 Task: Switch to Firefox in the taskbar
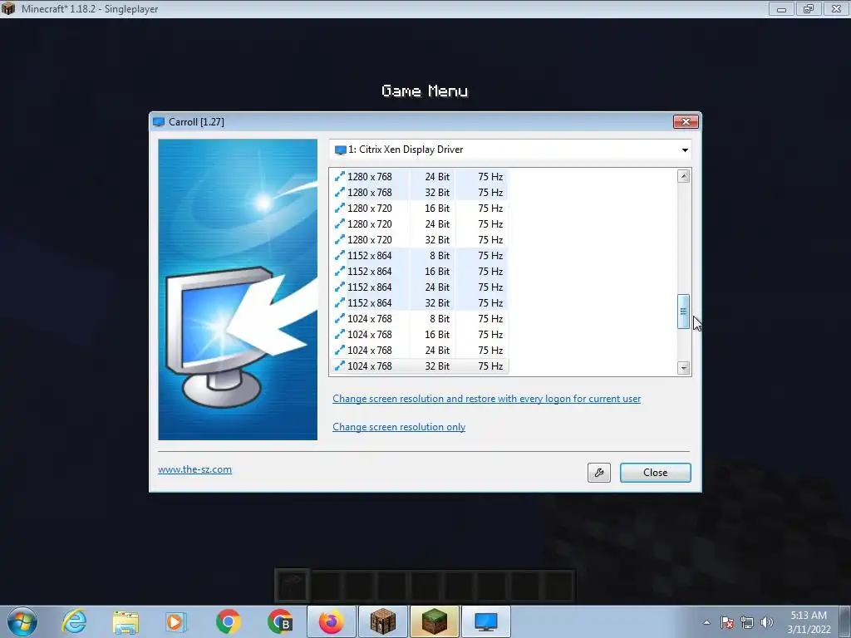(331, 621)
